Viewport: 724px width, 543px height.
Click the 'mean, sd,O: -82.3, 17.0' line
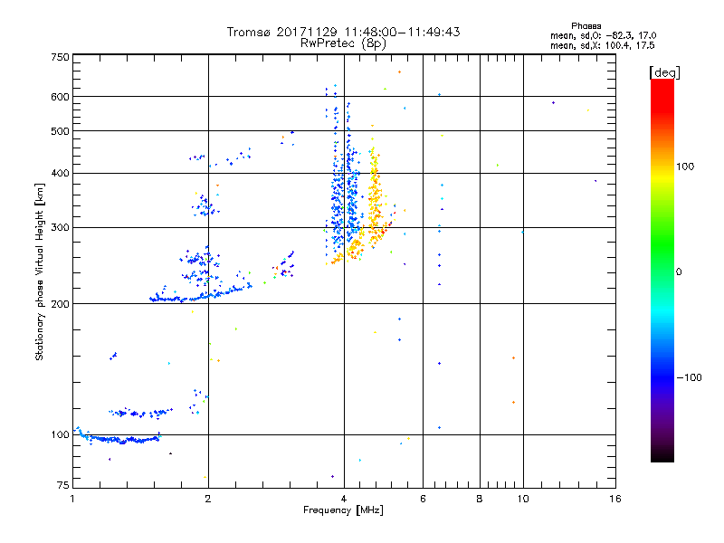pos(603,35)
